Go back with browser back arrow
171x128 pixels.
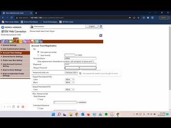pyautogui.click(x=3, y=18)
